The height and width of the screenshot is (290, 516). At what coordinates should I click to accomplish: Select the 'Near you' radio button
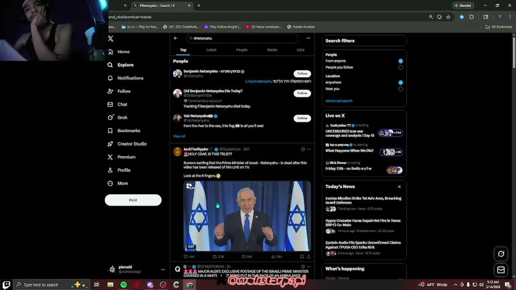coord(400,89)
